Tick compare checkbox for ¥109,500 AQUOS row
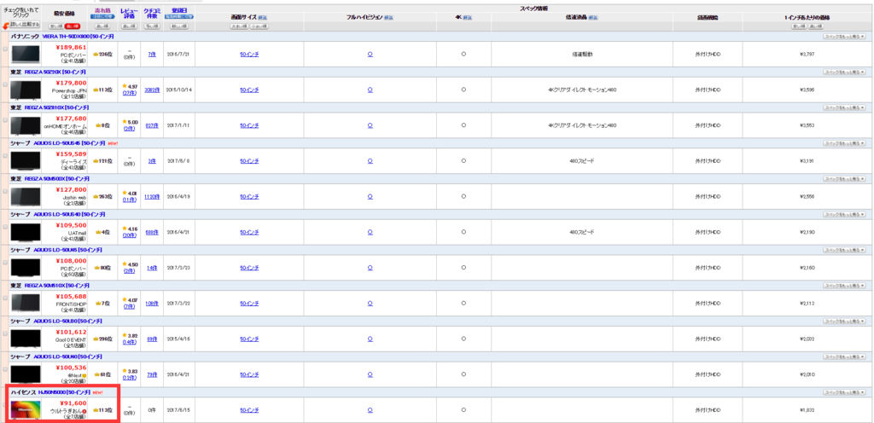The image size is (874, 423). [x=6, y=227]
